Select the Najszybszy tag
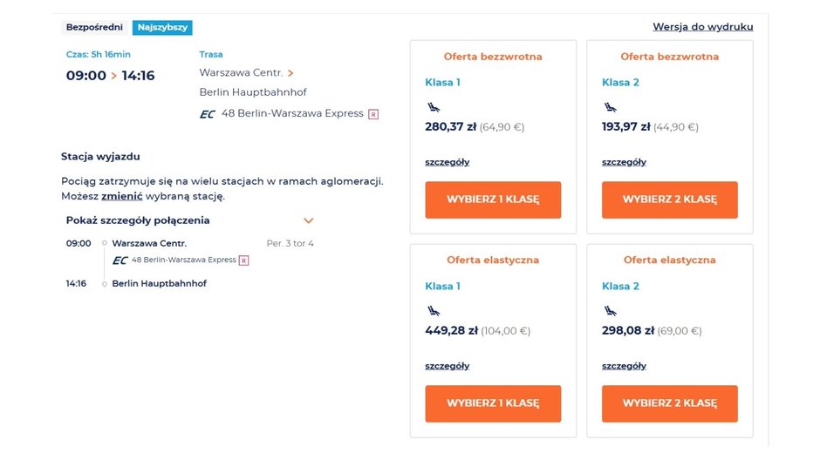Viewport: 820px width, 460px height. click(x=162, y=27)
